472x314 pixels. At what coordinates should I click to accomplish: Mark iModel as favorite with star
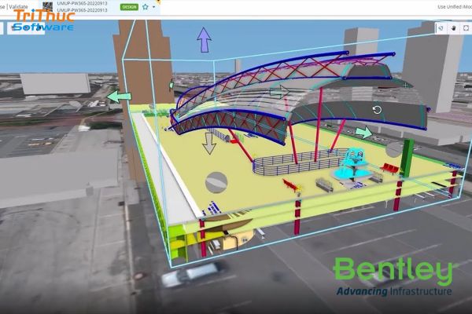[146, 6]
